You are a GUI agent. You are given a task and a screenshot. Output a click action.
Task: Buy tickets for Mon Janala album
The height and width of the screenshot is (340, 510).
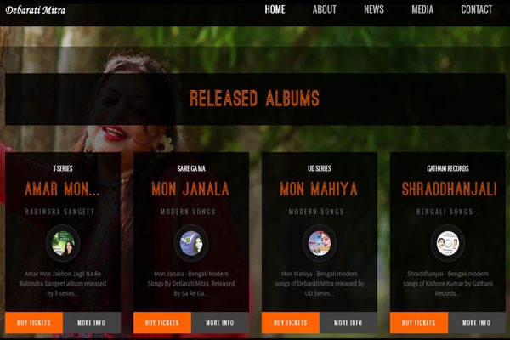(162, 322)
